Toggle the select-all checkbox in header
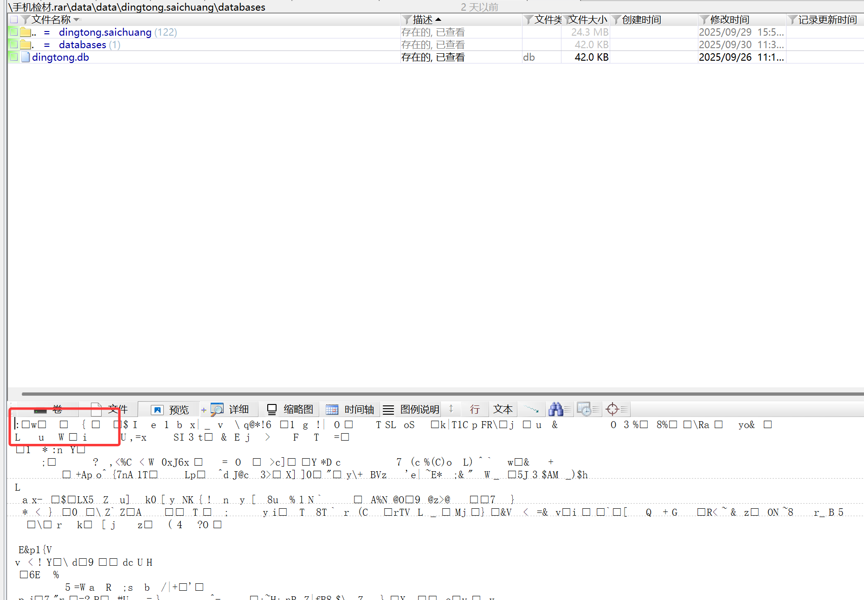 pos(13,19)
